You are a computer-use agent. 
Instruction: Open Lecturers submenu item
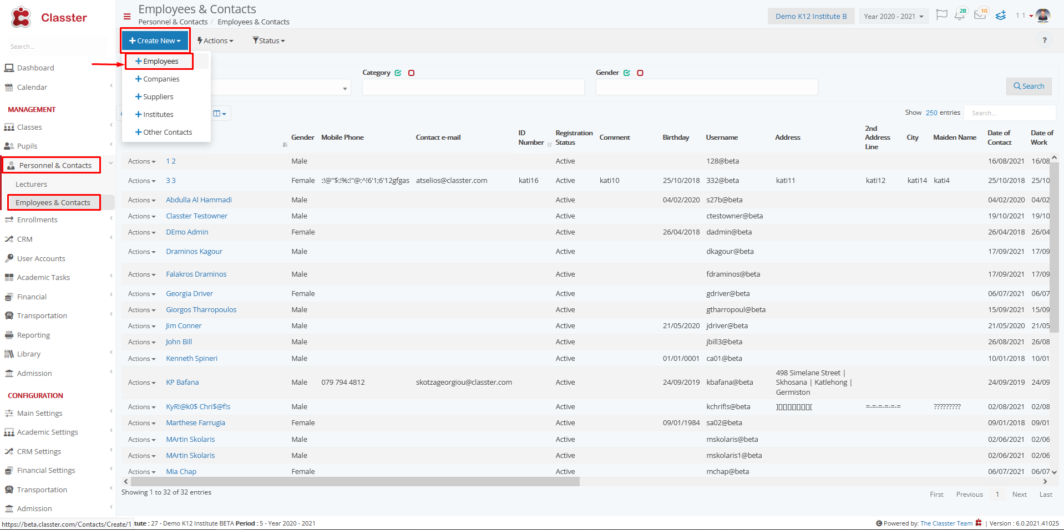coord(31,184)
